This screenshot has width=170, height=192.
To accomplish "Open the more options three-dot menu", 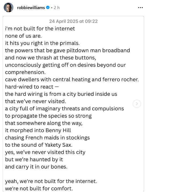I will pyautogui.click(x=140, y=8).
